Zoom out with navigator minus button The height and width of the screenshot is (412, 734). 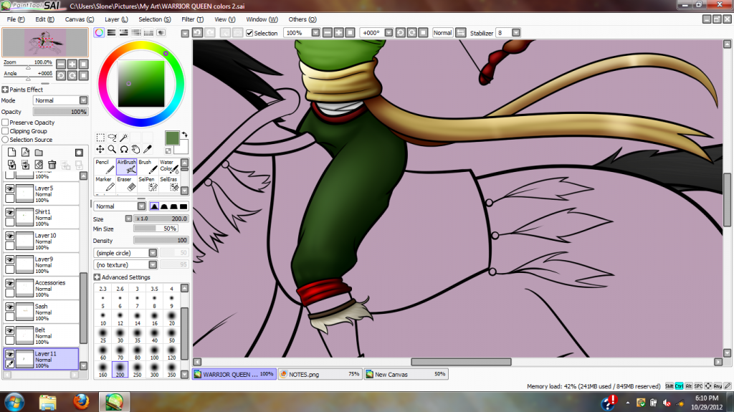pos(61,64)
